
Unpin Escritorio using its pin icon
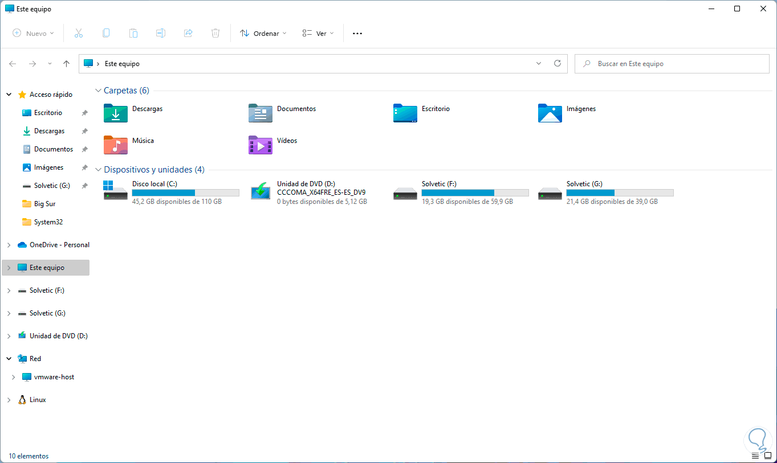click(84, 113)
